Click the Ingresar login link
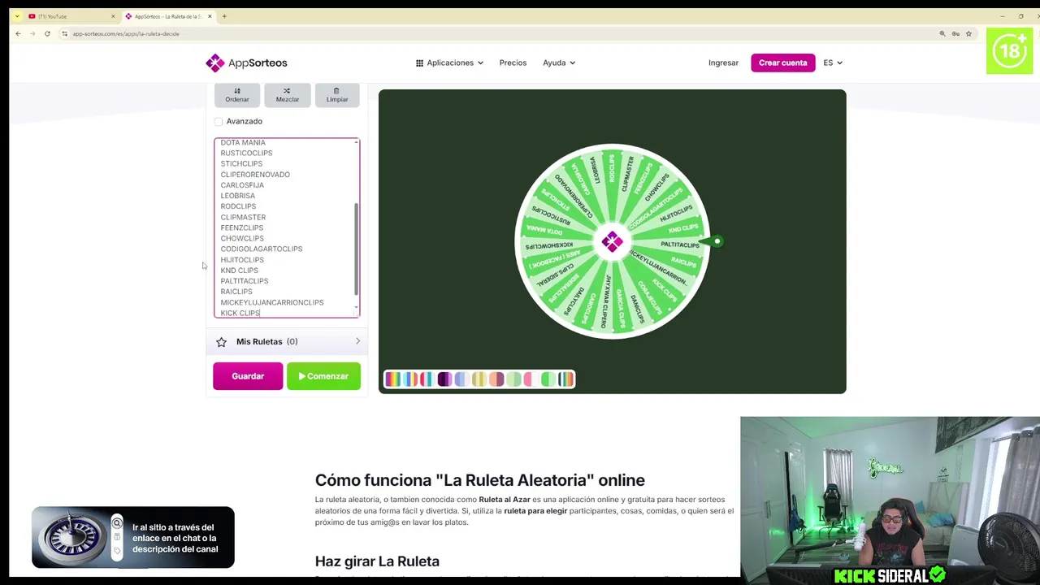This screenshot has width=1040, height=585. [723, 63]
